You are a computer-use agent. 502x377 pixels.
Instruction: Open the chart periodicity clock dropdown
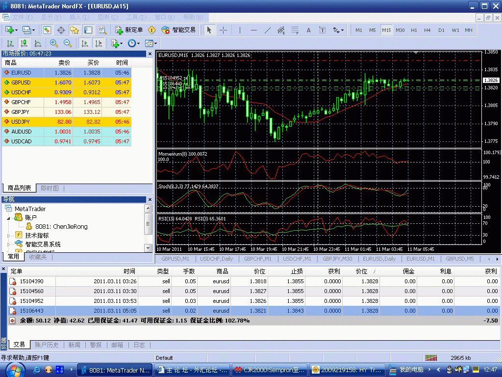tap(134, 43)
